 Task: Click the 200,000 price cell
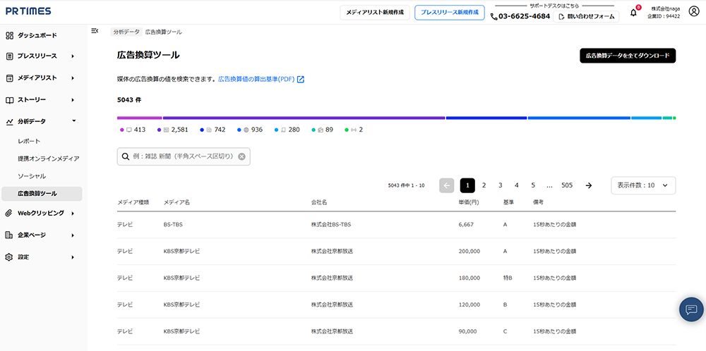tap(469, 251)
